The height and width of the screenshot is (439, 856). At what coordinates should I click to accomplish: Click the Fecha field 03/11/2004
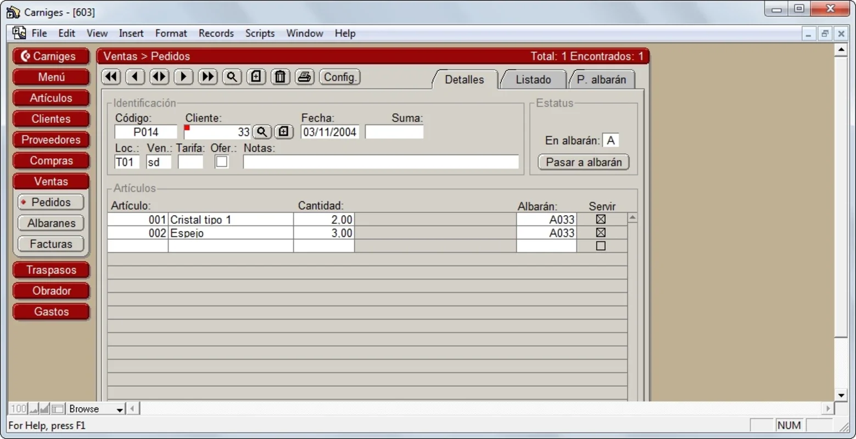pyautogui.click(x=330, y=132)
